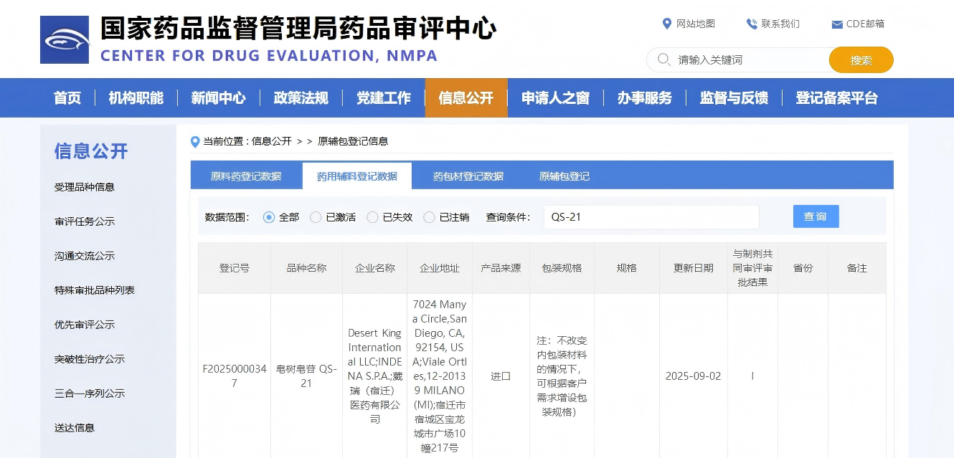Screen dimensions: 954x458
Task: Click the 与制剂共同审评审批结果 column header
Action: pyautogui.click(x=752, y=268)
